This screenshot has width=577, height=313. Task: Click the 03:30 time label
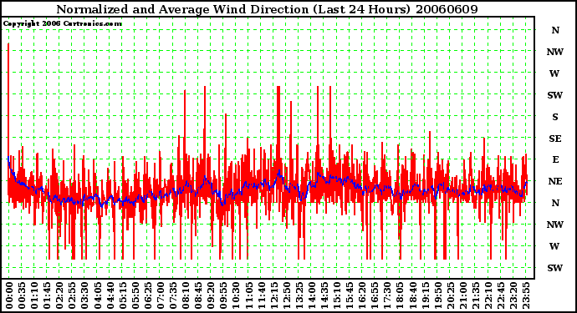84,295
